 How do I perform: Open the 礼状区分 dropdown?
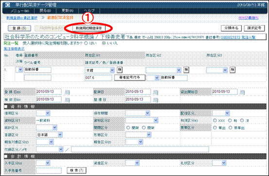tap(219, 163)
